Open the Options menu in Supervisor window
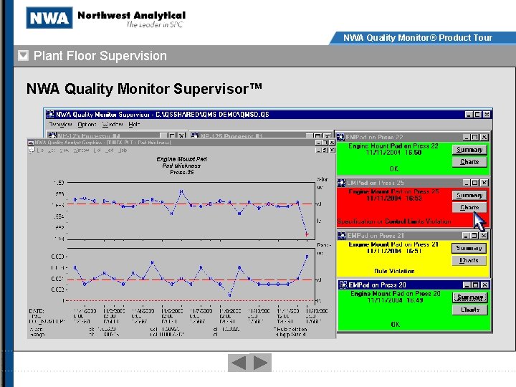Image resolution: width=516 pixels, height=387 pixels. [87, 125]
